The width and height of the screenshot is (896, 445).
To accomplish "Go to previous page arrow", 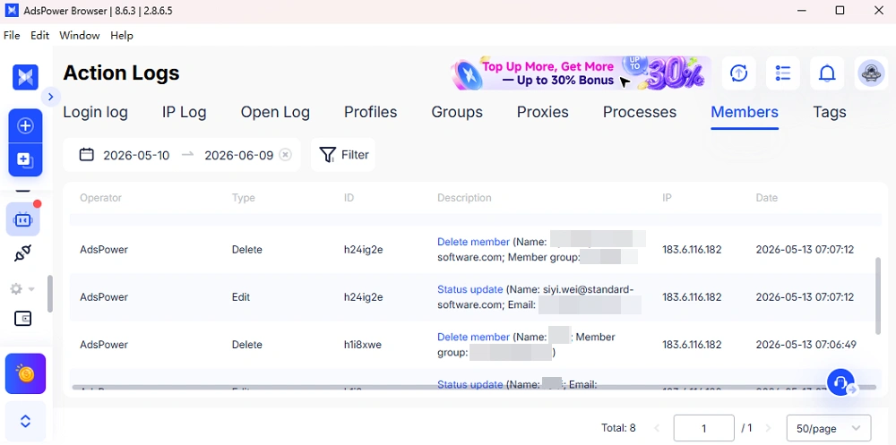I will [657, 428].
